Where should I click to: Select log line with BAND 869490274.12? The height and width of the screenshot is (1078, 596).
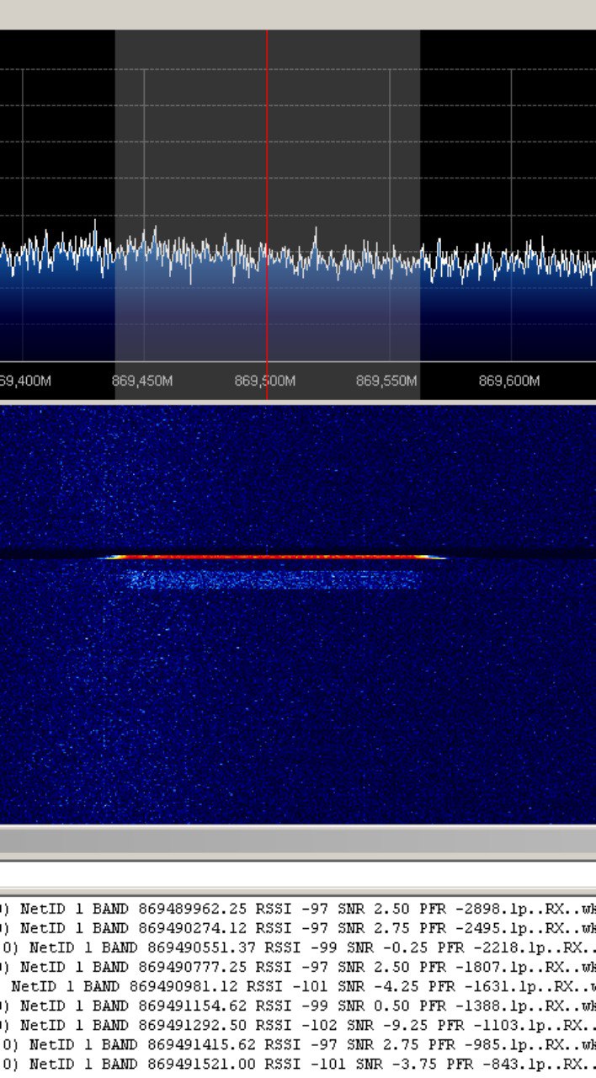298,928
